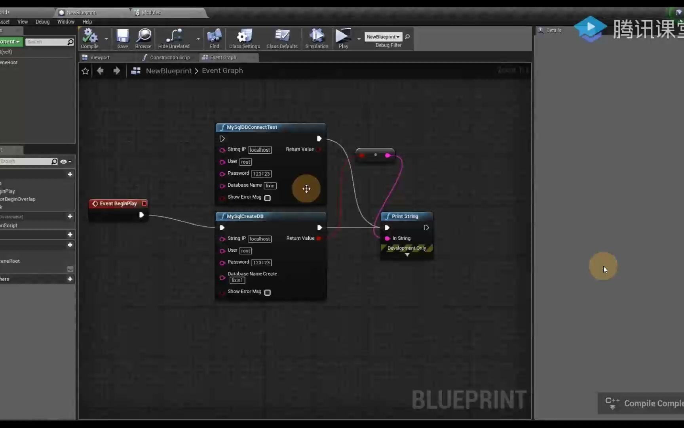This screenshot has height=428, width=684.
Task: Start Simulation mode
Action: [316, 38]
